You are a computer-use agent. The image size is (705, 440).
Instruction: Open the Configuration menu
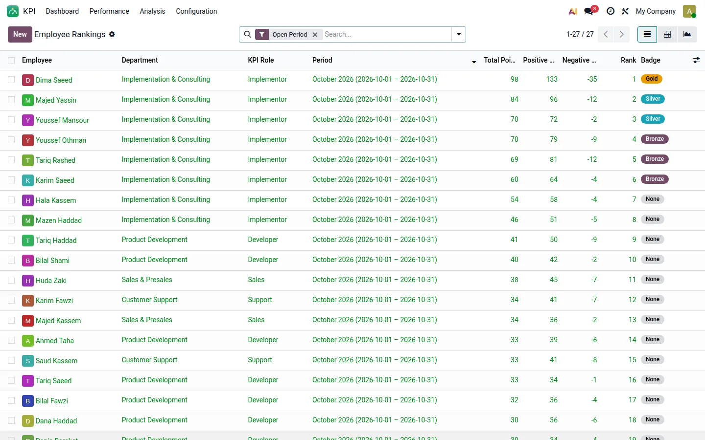click(x=196, y=11)
